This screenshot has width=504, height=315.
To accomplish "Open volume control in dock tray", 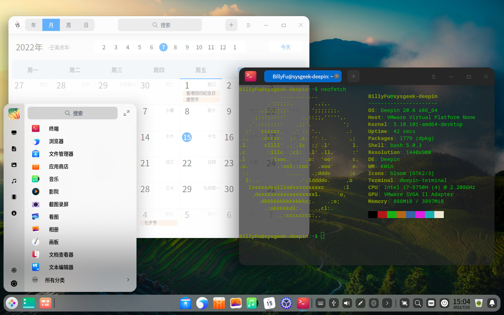I will point(347,303).
